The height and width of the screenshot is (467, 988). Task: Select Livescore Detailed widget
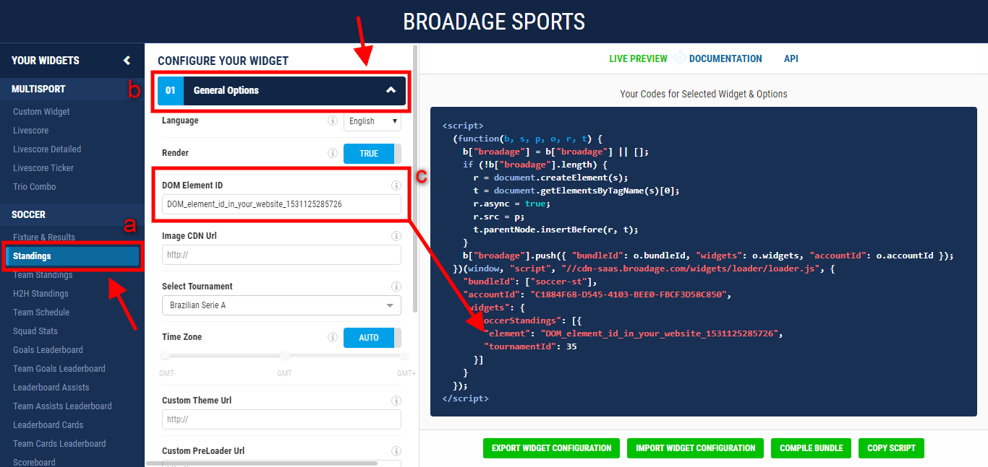[47, 149]
